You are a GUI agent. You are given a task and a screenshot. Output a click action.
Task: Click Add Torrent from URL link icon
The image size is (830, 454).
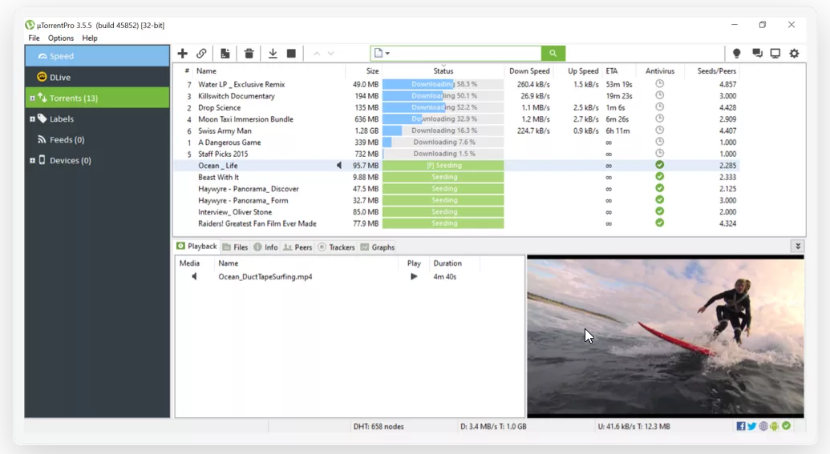click(202, 54)
